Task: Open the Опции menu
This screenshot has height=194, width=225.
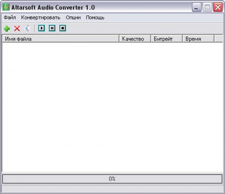Action: [73, 18]
